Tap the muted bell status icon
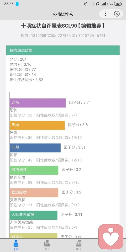Screen dimensions: 126x252 [x=86, y=4]
